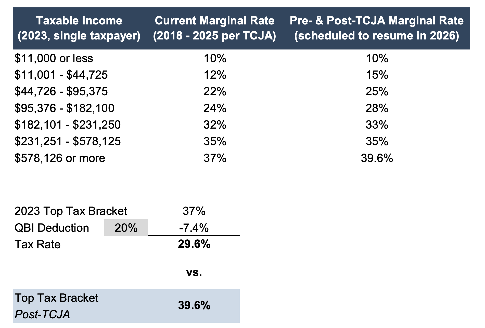Click the $231,251 - $578,125 bracket cell

pos(68,141)
